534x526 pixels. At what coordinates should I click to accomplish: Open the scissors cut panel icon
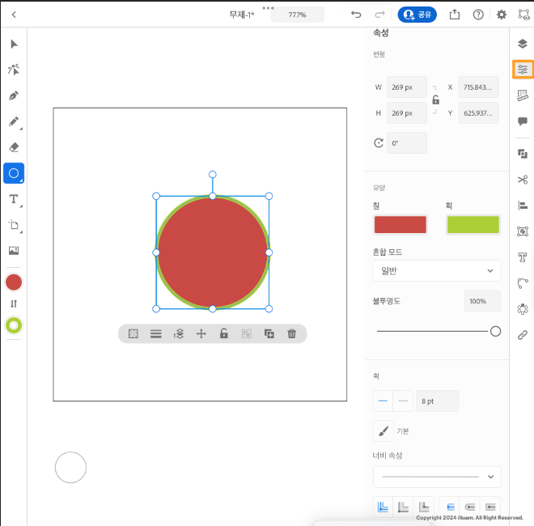pyautogui.click(x=523, y=180)
